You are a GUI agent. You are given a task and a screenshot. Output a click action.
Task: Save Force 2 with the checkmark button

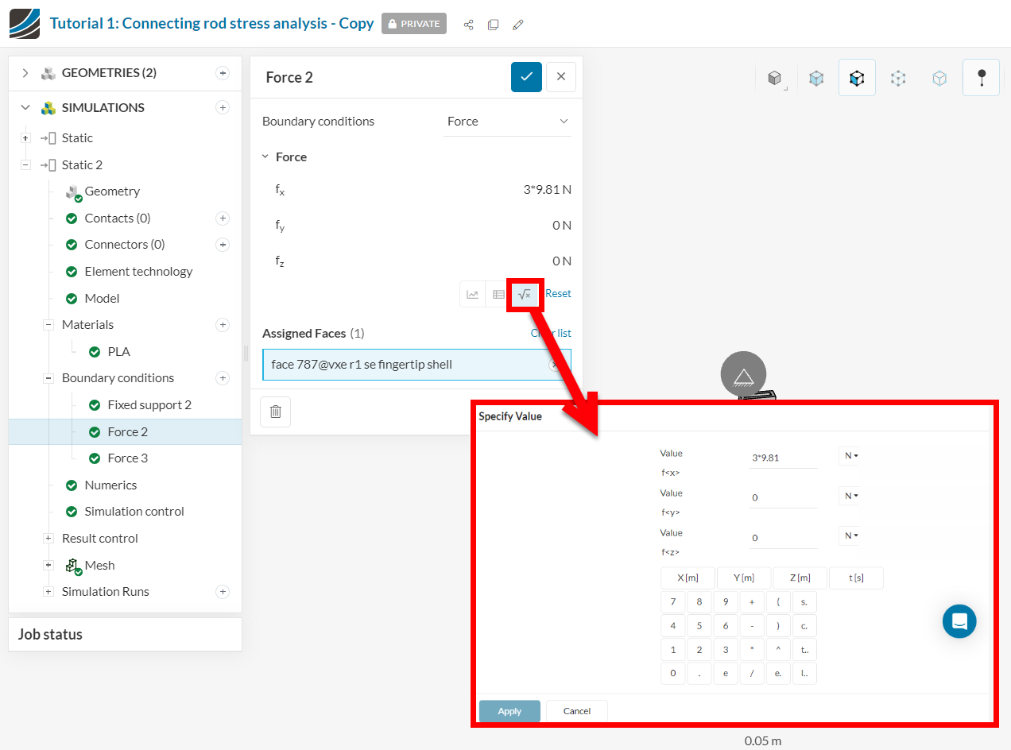(x=526, y=77)
